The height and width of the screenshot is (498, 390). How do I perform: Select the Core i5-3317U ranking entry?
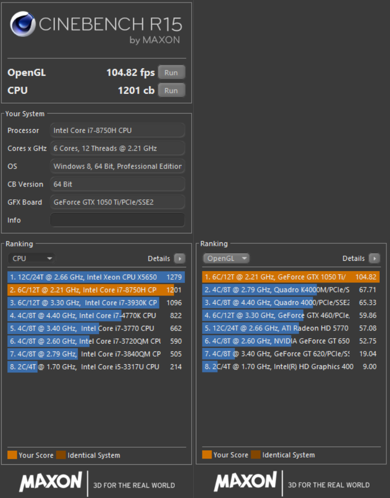(96, 367)
